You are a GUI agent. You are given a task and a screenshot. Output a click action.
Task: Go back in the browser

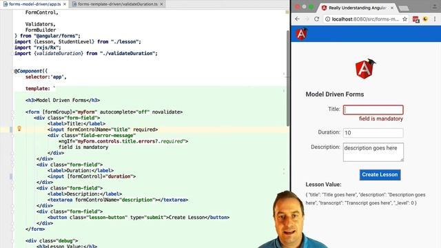pos(297,19)
